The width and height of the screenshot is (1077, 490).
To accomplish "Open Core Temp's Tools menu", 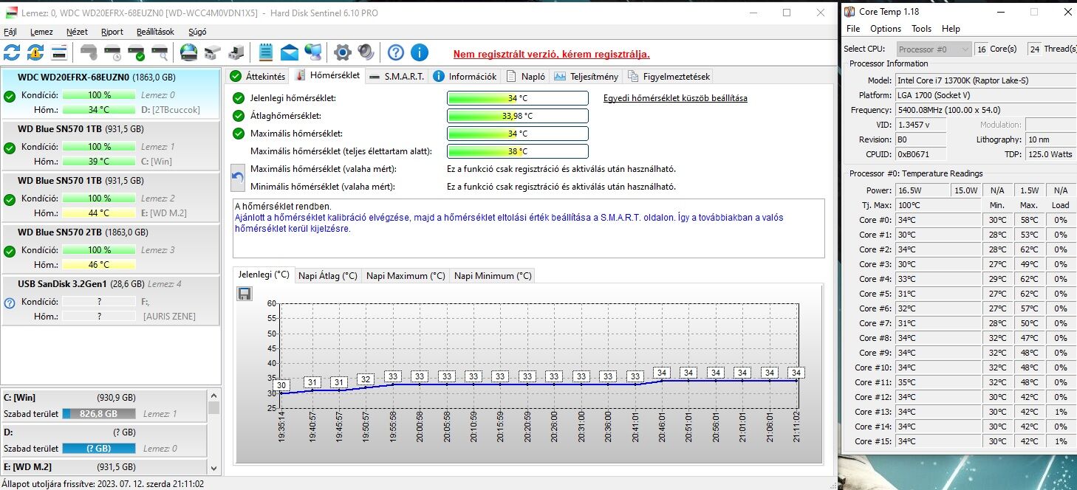I will [x=921, y=29].
